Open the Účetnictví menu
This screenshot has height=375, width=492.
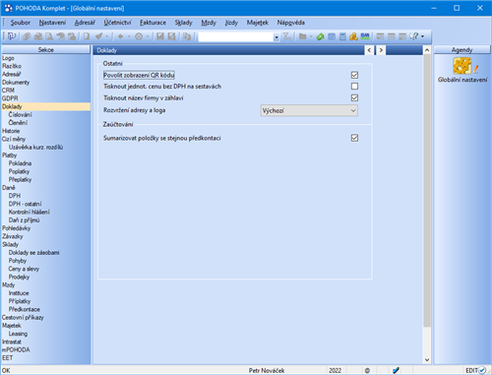click(117, 23)
